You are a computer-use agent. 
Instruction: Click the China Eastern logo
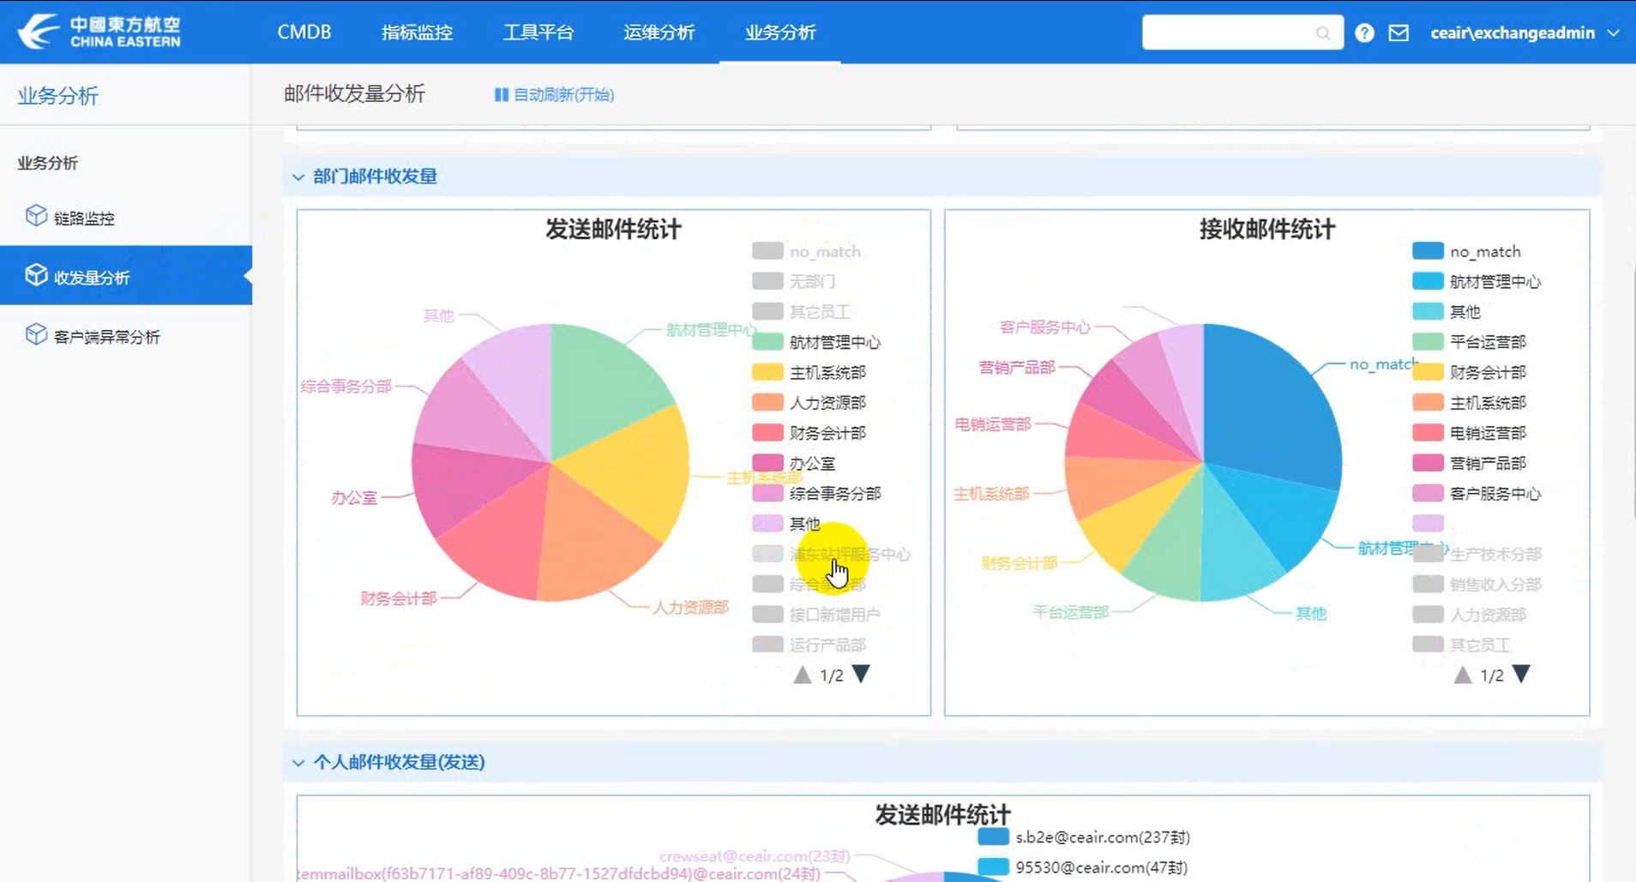(x=99, y=32)
